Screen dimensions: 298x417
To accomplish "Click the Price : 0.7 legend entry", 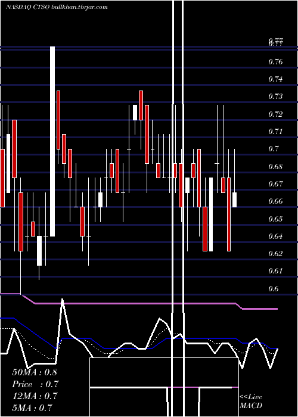I will point(35,384).
